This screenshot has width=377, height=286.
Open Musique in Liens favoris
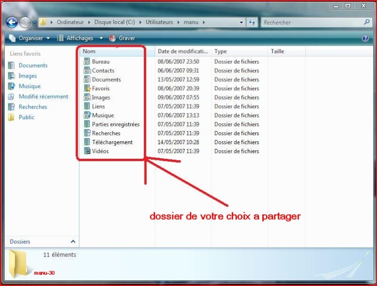(x=30, y=86)
